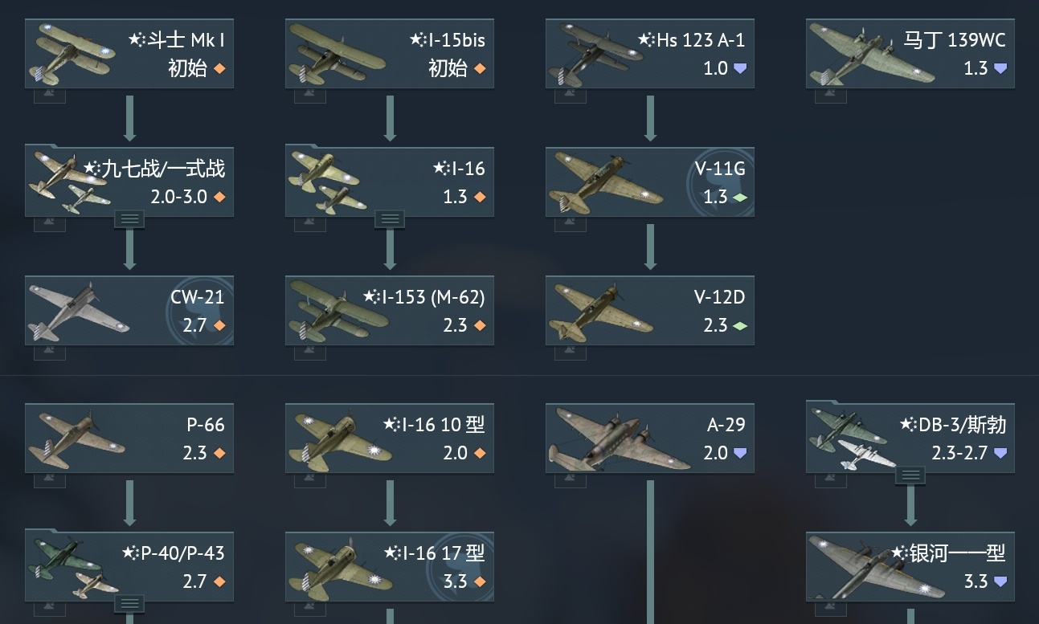Select the 斗士 Mk I biplane card
Image resolution: width=1039 pixels, height=624 pixels.
(x=129, y=54)
